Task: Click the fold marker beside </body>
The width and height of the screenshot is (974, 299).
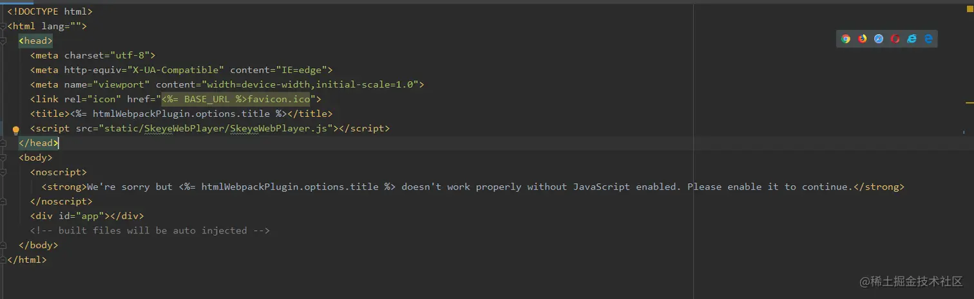Action: [3, 245]
